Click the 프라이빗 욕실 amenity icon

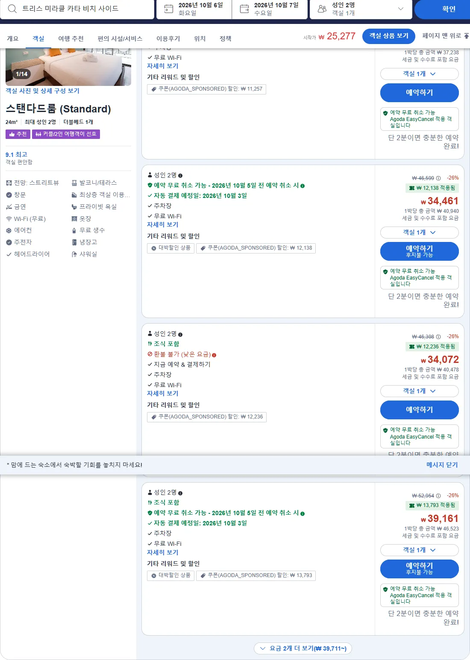[74, 207]
